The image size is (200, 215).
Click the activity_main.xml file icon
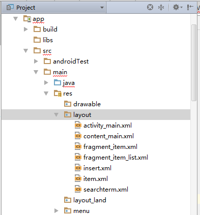pyautogui.click(x=78, y=126)
